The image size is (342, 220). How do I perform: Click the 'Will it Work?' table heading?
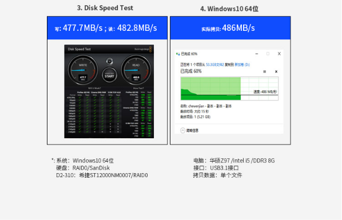(x=94, y=89)
